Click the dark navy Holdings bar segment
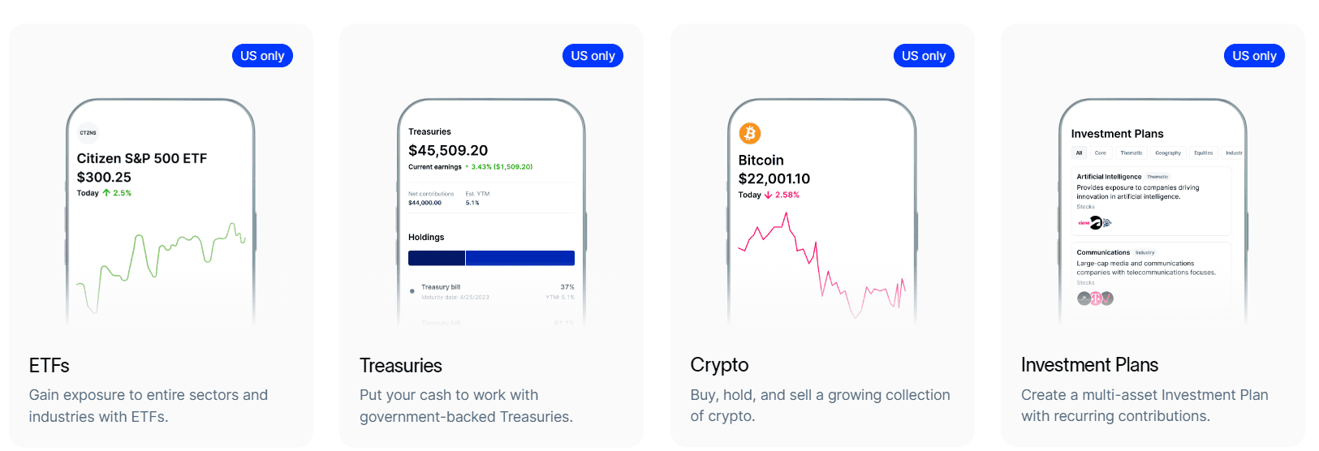This screenshot has height=451, width=1319. click(x=437, y=258)
